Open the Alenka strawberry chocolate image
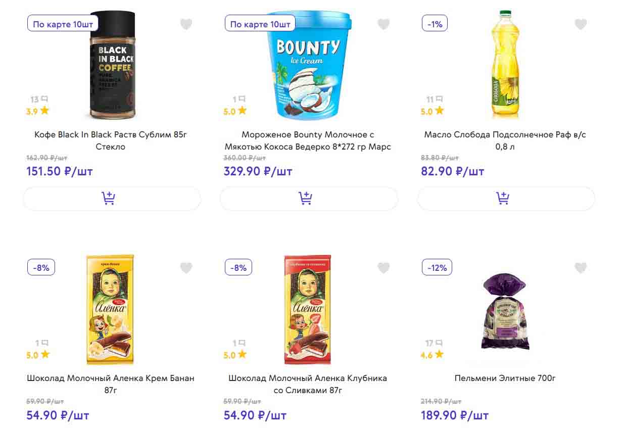Screen dimensions: 624x428 point(307,309)
